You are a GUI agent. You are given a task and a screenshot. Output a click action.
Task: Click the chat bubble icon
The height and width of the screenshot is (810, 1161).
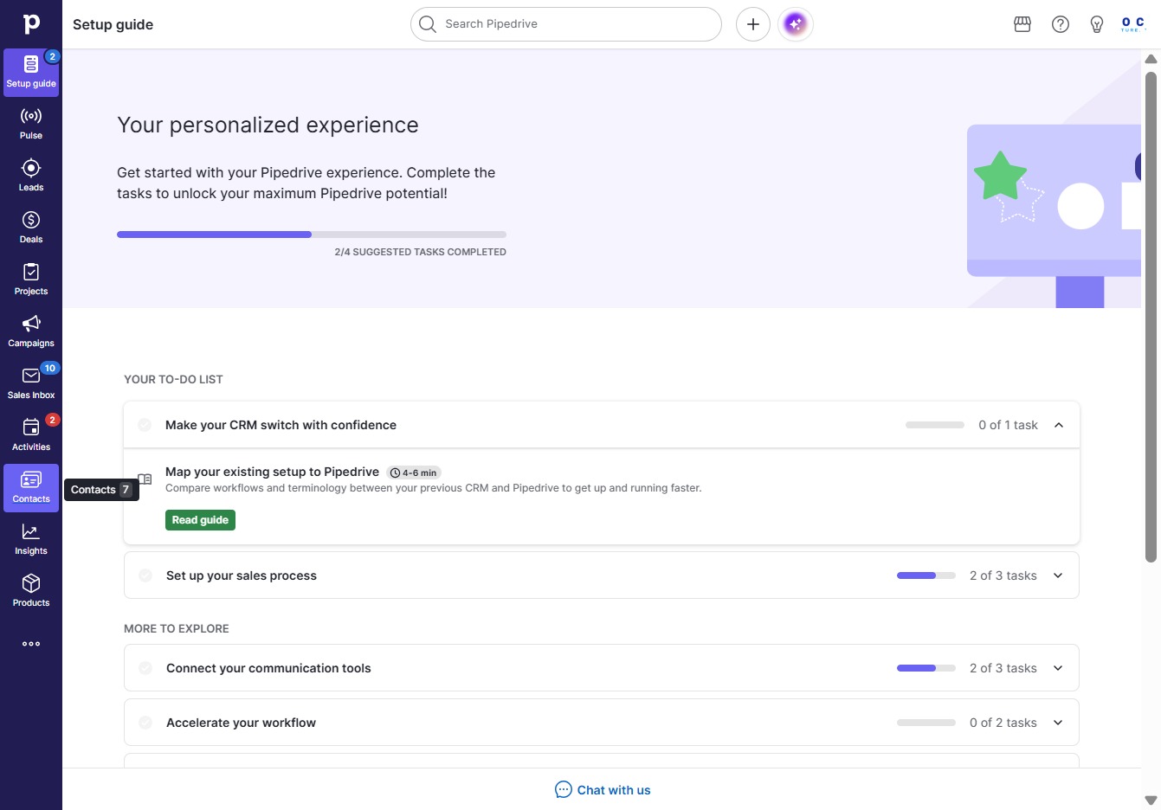pyautogui.click(x=564, y=789)
